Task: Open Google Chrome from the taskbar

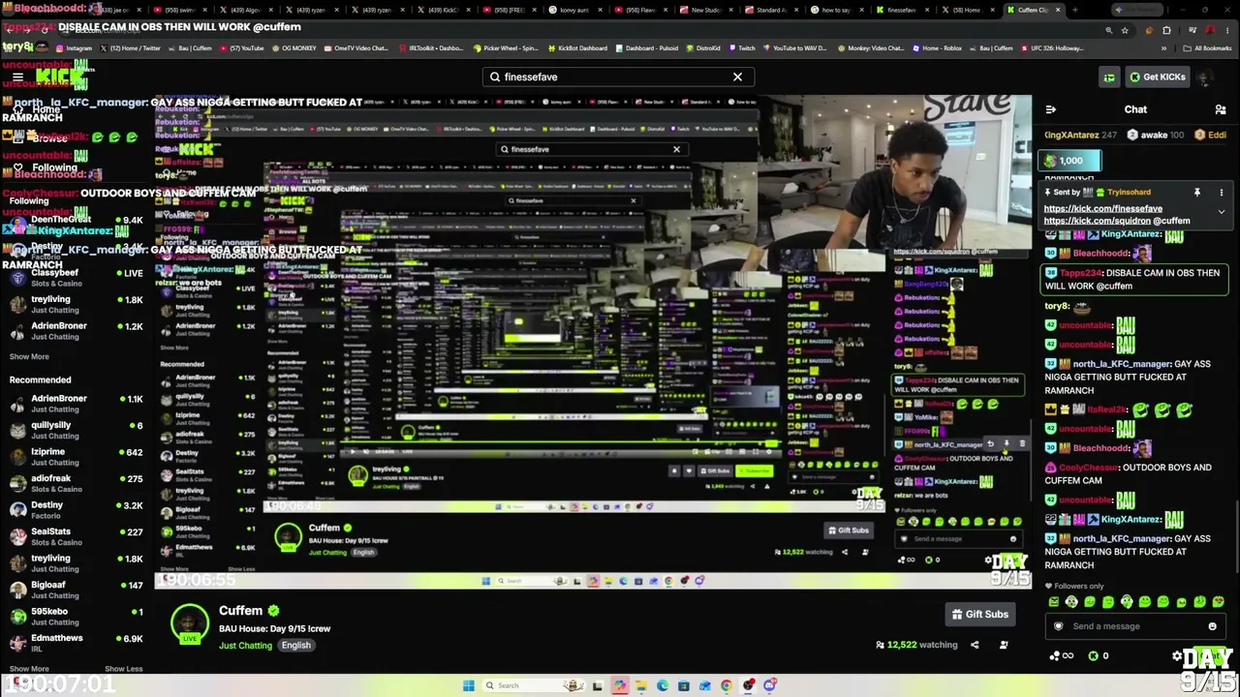Action: point(727,685)
